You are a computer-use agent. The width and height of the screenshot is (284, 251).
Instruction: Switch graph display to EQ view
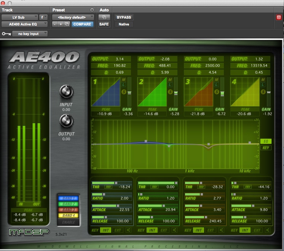point(266,141)
